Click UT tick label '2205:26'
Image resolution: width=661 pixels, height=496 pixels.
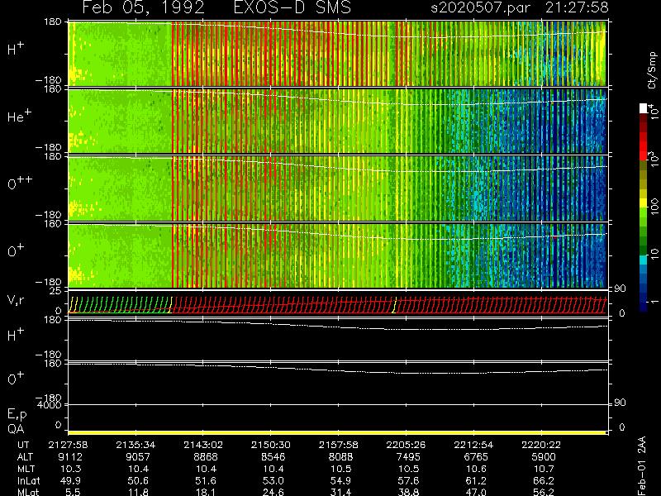pyautogui.click(x=406, y=445)
